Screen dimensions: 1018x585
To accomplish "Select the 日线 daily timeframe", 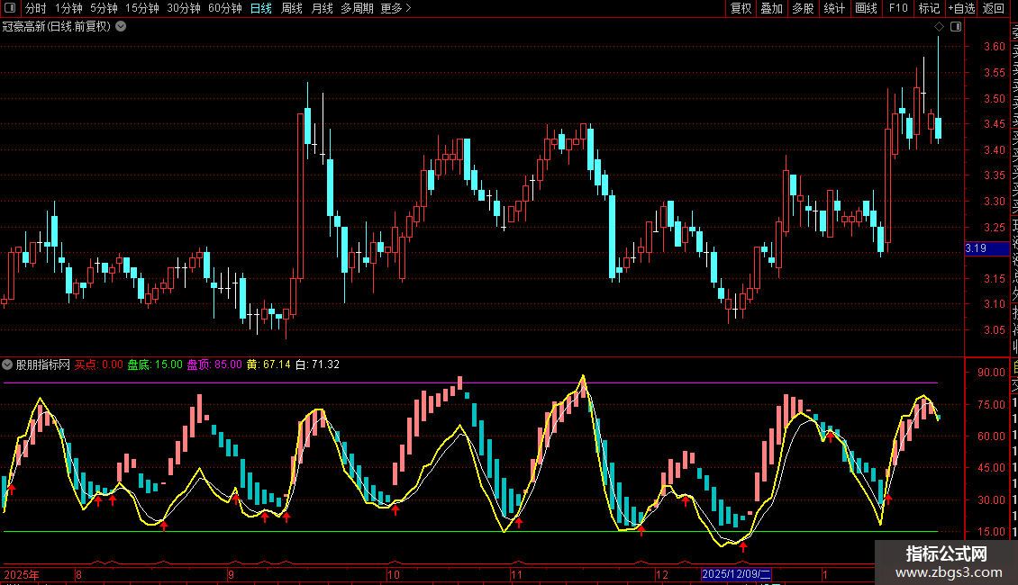I will click(x=261, y=8).
